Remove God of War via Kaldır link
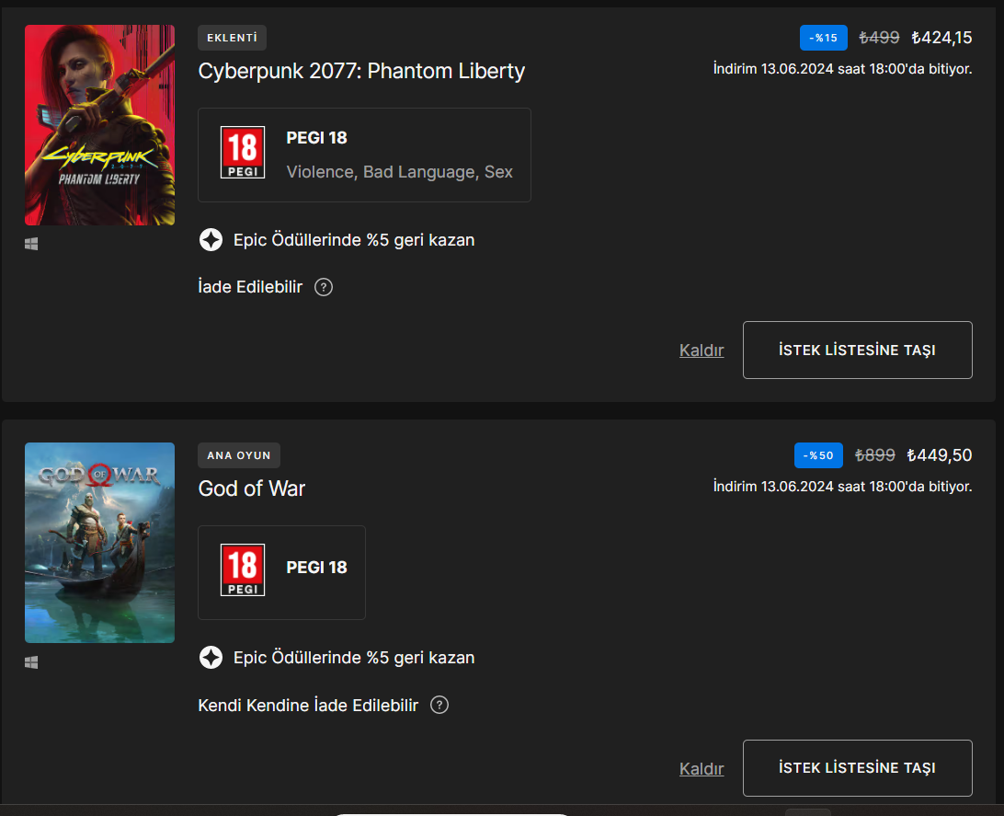The height and width of the screenshot is (816, 1004). 702,768
